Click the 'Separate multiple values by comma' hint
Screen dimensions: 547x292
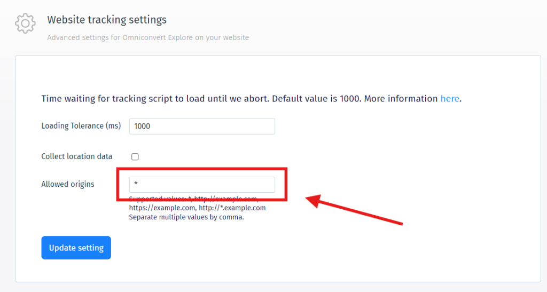click(x=186, y=217)
